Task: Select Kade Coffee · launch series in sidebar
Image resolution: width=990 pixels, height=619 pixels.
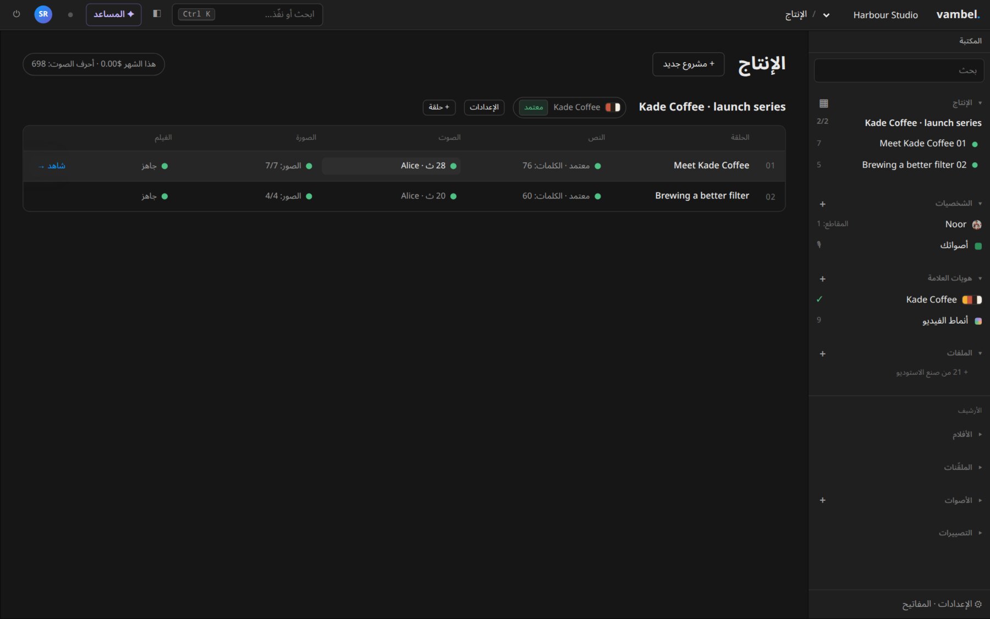Action: [x=899, y=123]
